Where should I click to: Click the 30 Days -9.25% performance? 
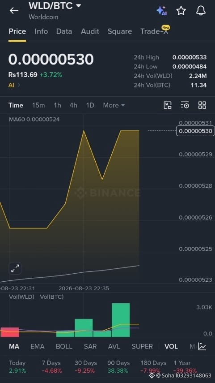[85, 366]
